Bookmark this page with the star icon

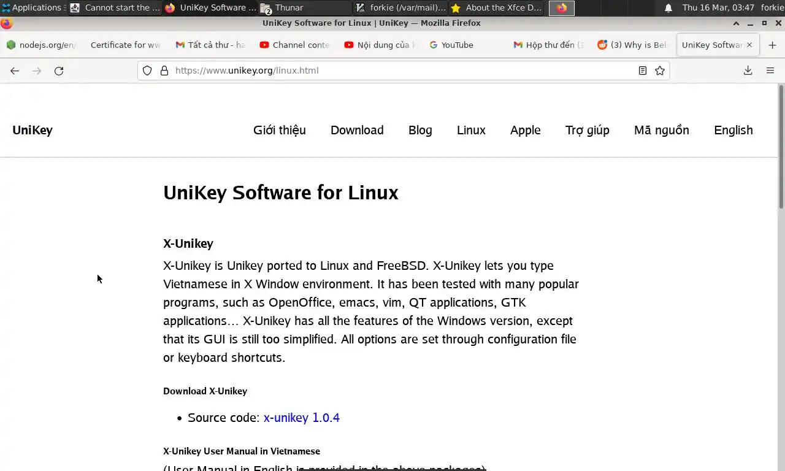coord(660,71)
